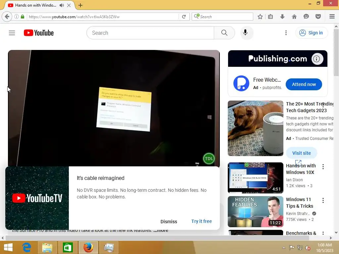Expand description with ...more link
Screen dimensions: 339x254
[161, 231]
